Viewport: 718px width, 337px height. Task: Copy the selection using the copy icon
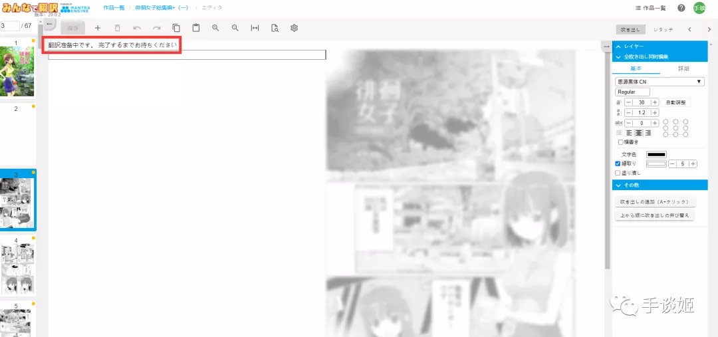pos(176,28)
